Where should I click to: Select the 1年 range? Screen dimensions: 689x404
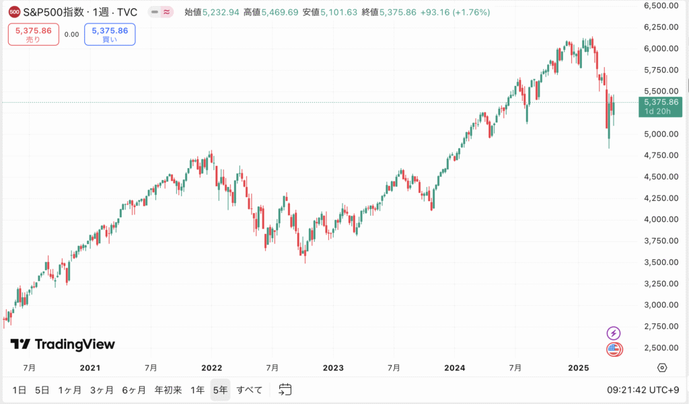point(197,390)
